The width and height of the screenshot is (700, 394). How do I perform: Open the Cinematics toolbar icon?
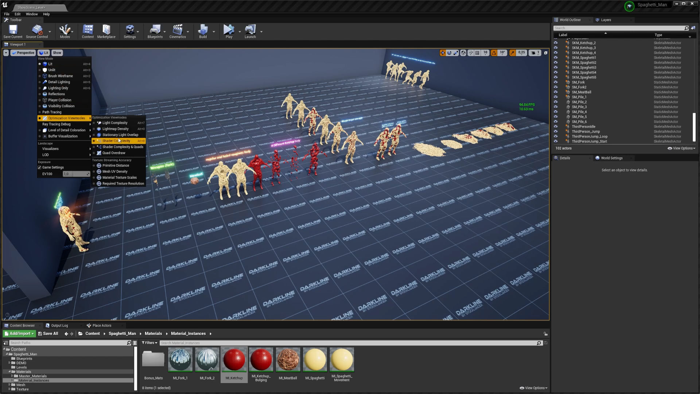(178, 31)
